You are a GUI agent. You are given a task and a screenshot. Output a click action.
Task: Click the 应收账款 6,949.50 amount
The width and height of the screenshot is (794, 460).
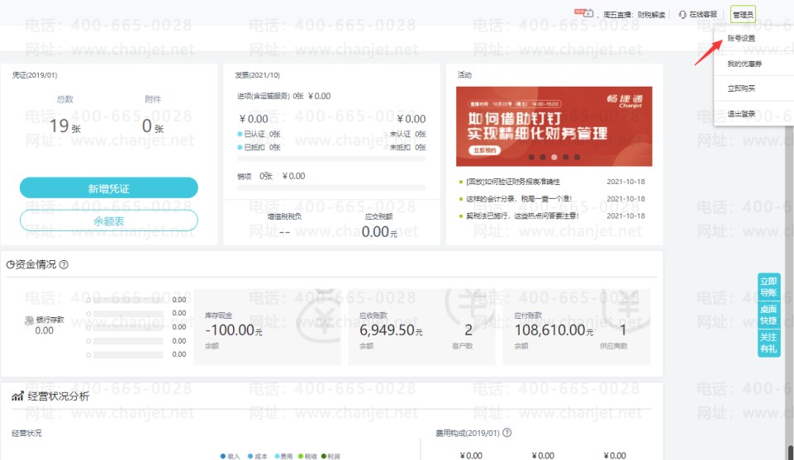[391, 330]
